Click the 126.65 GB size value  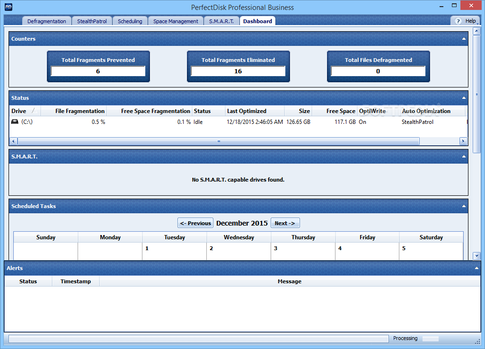coord(298,122)
